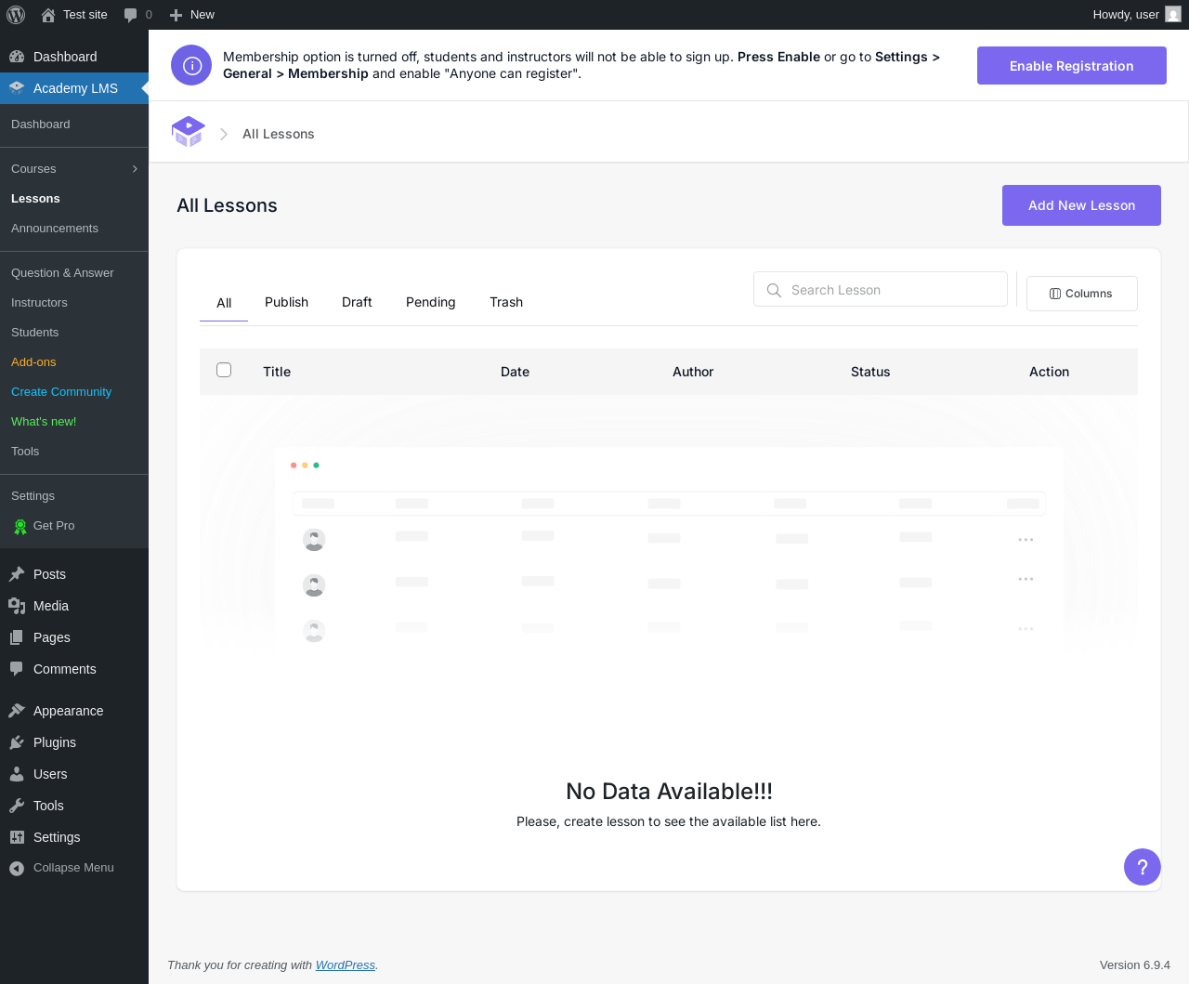Open the comments bubble icon in admin bar
Viewport: 1189px width, 984px height.
[130, 15]
